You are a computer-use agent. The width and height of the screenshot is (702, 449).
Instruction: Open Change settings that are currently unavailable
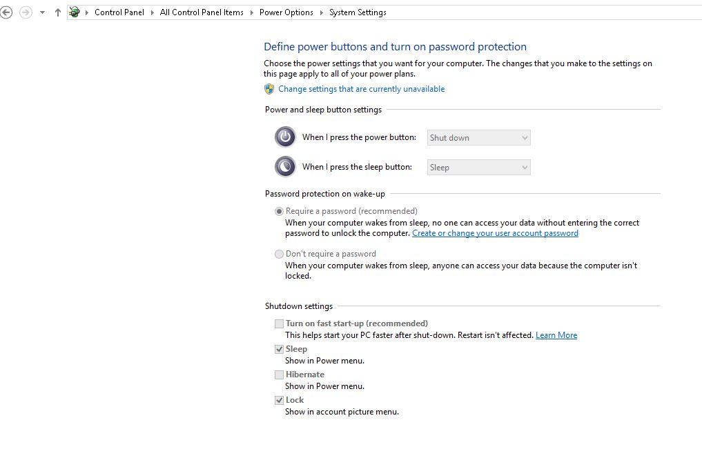361,89
